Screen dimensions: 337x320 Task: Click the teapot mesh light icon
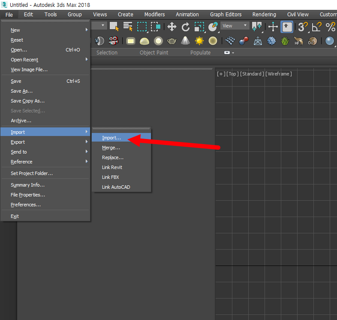pyautogui.click(x=172, y=41)
